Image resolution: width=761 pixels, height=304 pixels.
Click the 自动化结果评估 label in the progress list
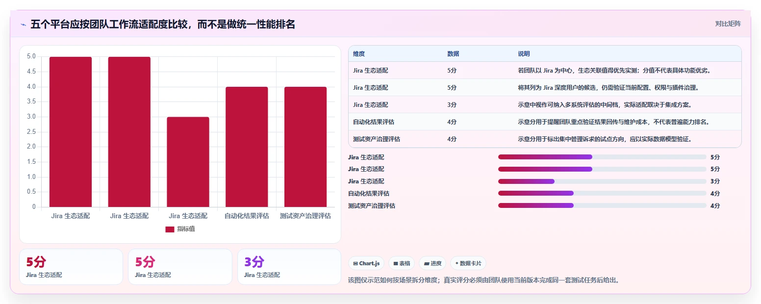tap(369, 194)
